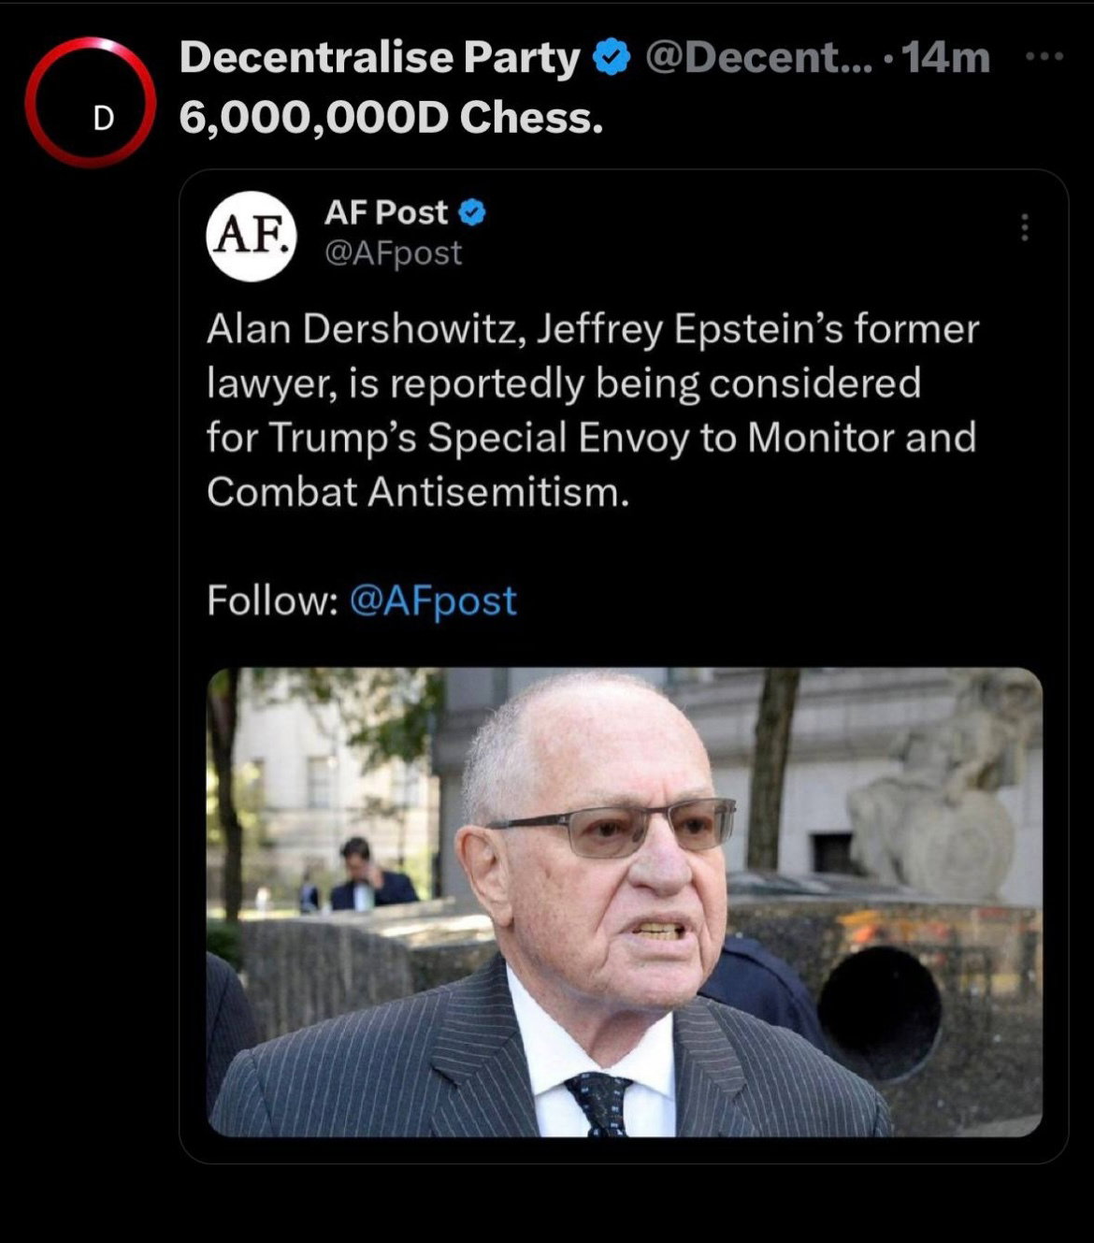This screenshot has height=1243, width=1094.
Task: Open the truncated @Decent... handle
Action: [x=758, y=58]
